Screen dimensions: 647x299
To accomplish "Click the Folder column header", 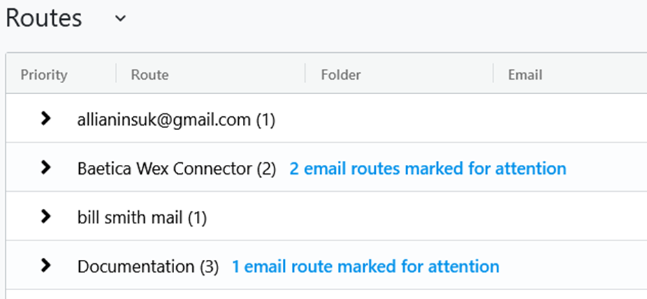I will pyautogui.click(x=341, y=75).
